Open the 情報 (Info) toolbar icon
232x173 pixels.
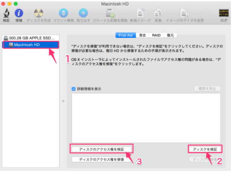pos(19,13)
